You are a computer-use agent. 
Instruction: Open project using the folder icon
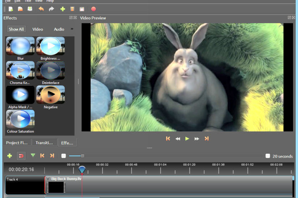pyautogui.click(x=20, y=9)
